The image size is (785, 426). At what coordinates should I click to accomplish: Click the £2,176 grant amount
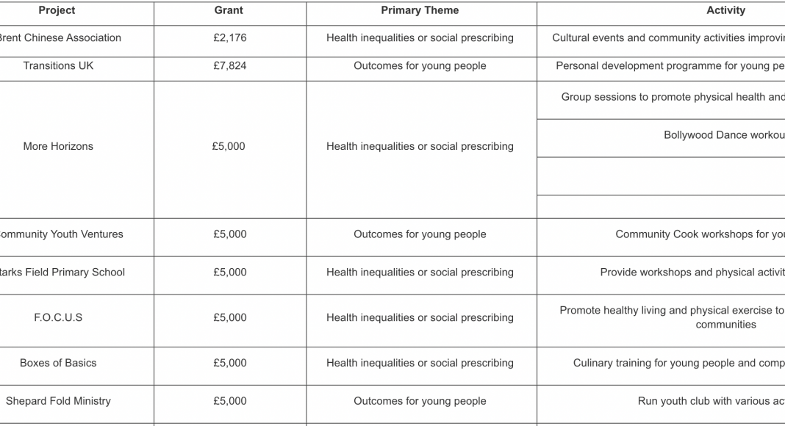click(229, 37)
